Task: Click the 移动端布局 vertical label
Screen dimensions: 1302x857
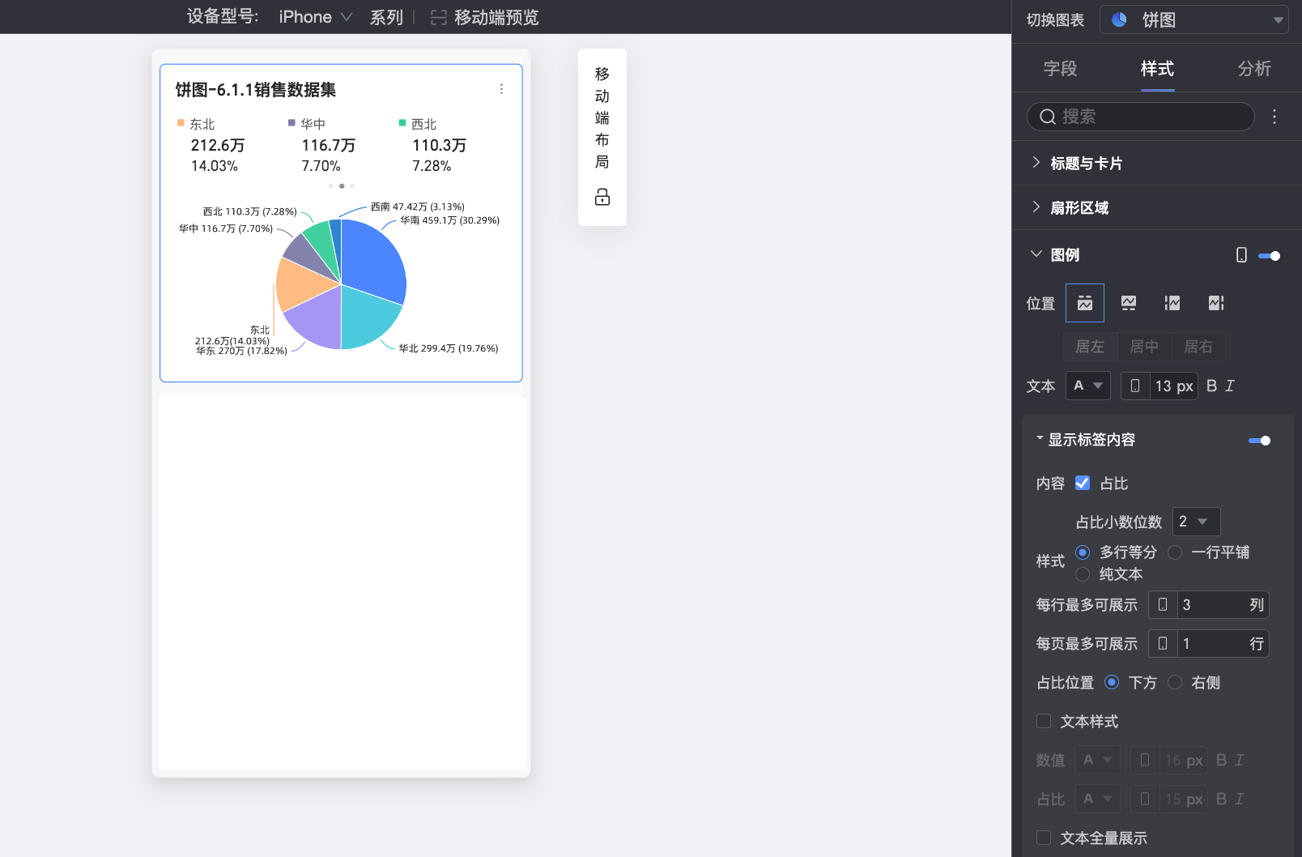Action: (602, 117)
